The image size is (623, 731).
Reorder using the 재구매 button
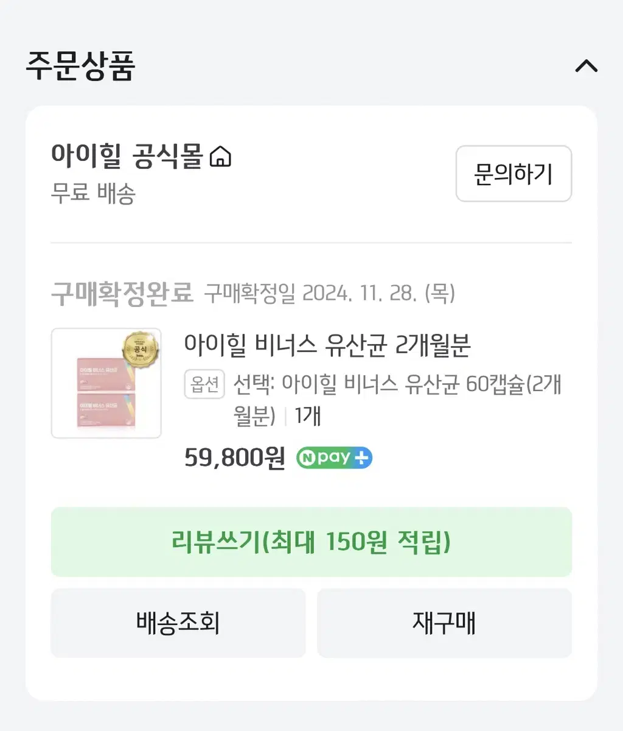(x=444, y=623)
